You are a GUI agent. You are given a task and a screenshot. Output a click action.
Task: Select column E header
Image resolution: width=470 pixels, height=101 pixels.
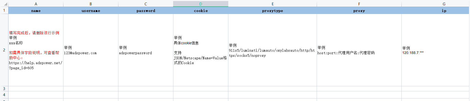(272, 4)
